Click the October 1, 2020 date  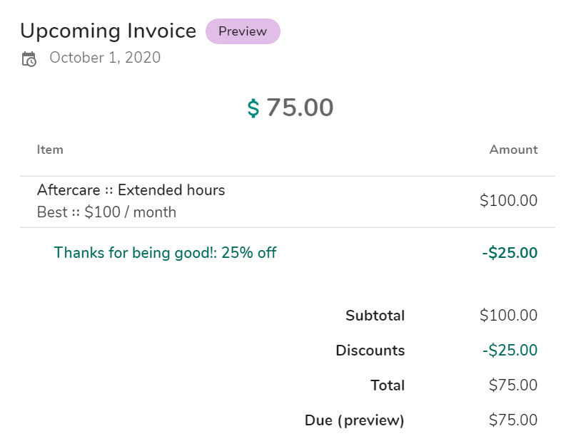coord(105,58)
